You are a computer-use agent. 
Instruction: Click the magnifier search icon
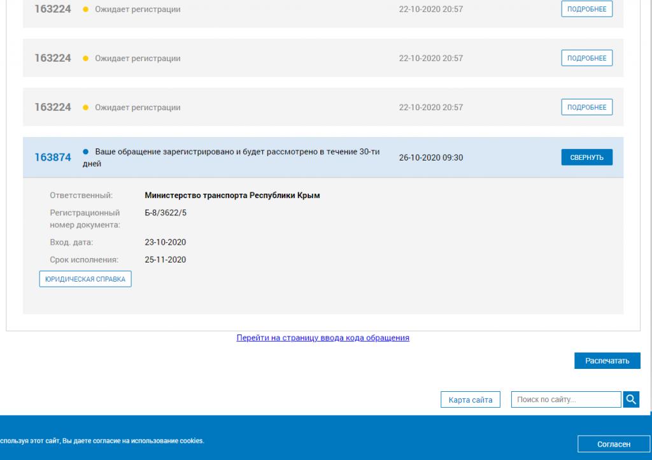631,399
